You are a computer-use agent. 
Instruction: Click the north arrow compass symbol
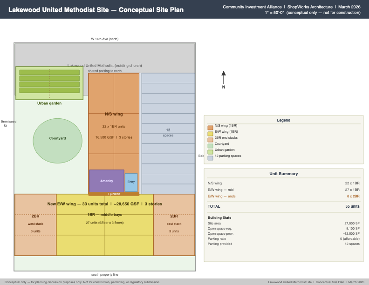click(224, 80)
